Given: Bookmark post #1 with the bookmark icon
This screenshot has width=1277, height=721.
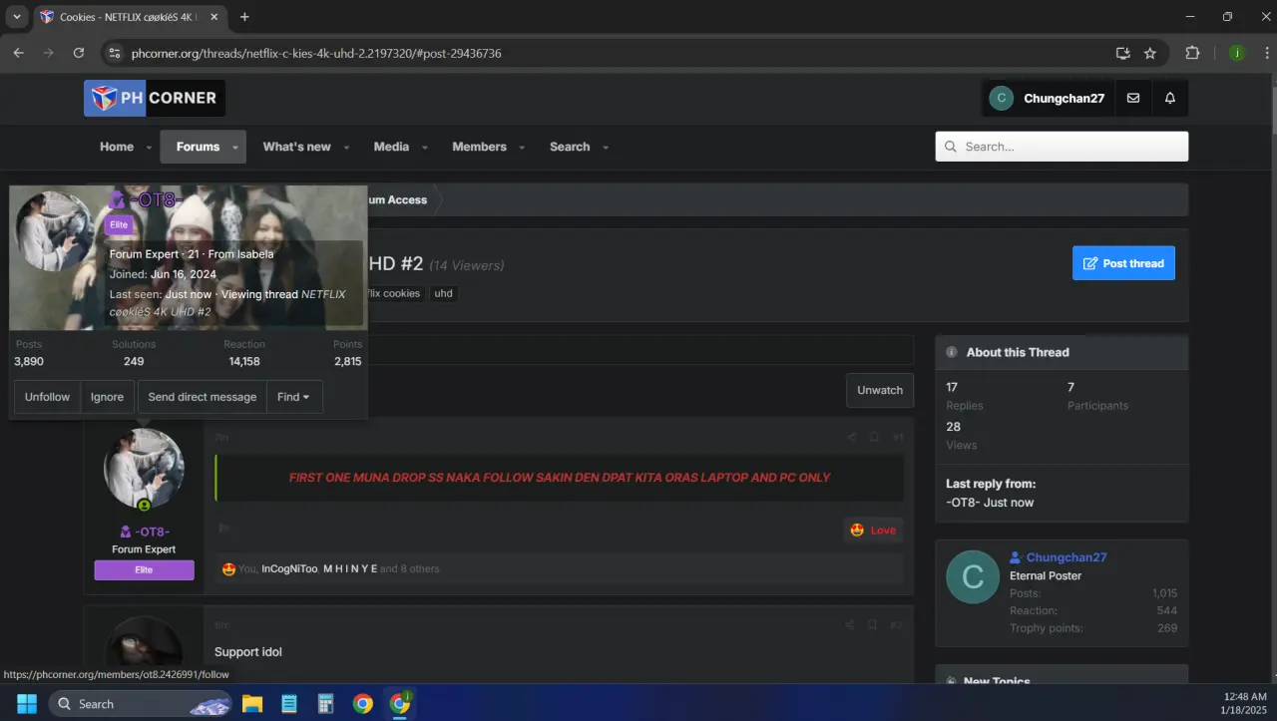Looking at the screenshot, I should [x=874, y=437].
